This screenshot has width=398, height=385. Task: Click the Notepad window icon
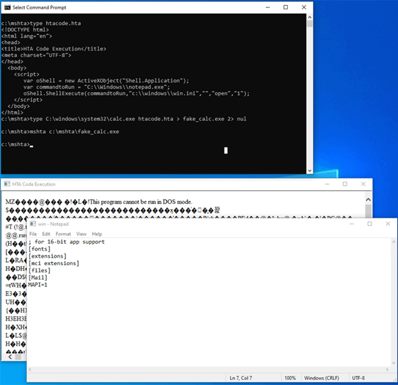[x=33, y=224]
